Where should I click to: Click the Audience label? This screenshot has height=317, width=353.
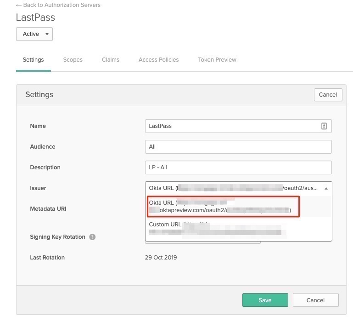click(x=43, y=147)
